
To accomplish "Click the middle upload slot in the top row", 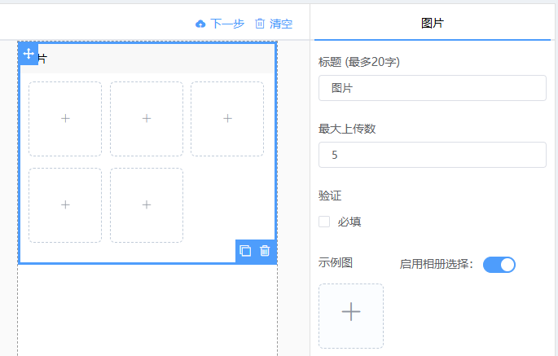I will tap(147, 119).
